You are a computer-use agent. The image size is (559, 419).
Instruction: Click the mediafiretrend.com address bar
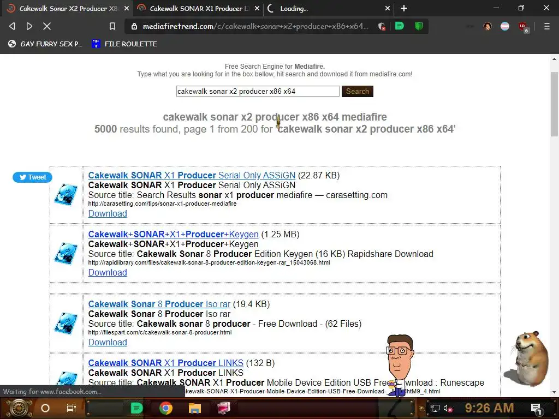255,26
